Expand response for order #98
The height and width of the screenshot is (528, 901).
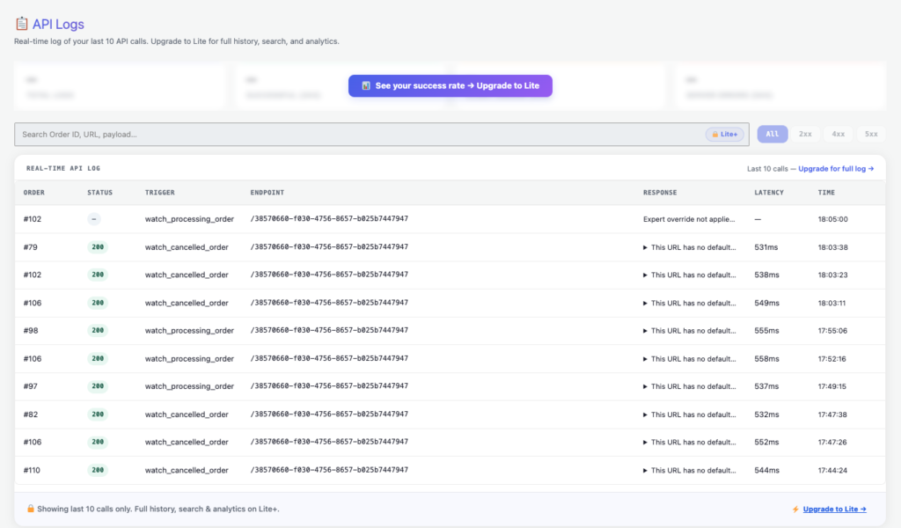coord(645,331)
